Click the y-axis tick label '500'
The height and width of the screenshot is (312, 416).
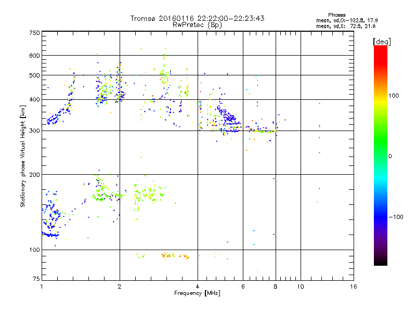[x=34, y=75]
